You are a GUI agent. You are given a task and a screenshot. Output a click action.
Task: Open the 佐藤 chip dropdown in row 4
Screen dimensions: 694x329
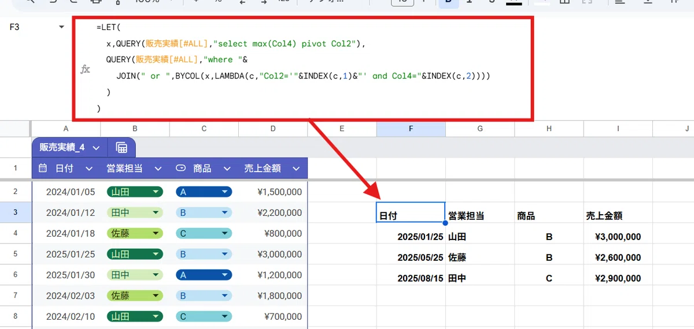[x=155, y=234]
